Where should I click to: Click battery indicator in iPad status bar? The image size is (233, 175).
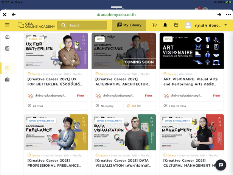point(228,2)
